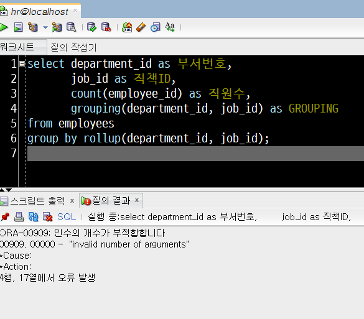364x319 pixels.
Task: Click the "invalid number of arguments" text
Action: point(129,244)
